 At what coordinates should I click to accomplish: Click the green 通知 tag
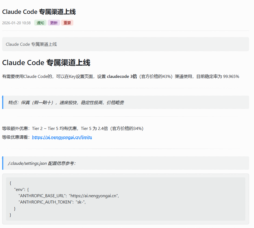(40, 23)
